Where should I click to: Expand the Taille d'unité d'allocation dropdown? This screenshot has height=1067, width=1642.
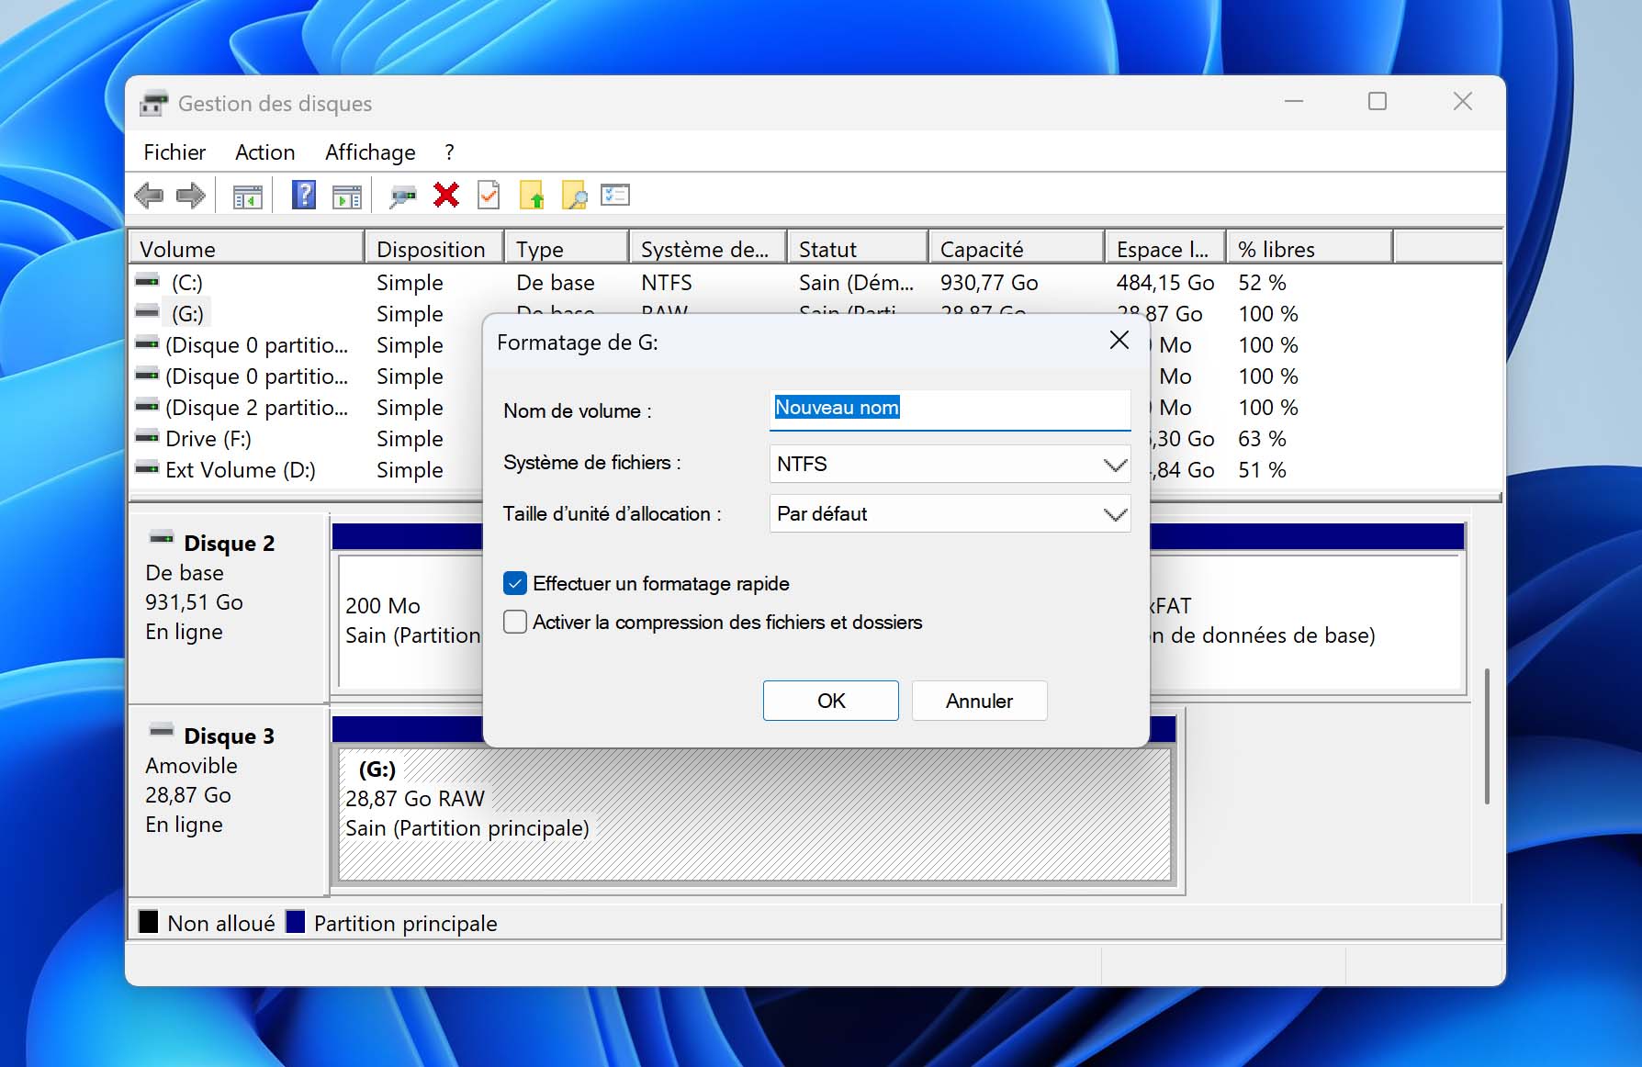[x=949, y=514]
